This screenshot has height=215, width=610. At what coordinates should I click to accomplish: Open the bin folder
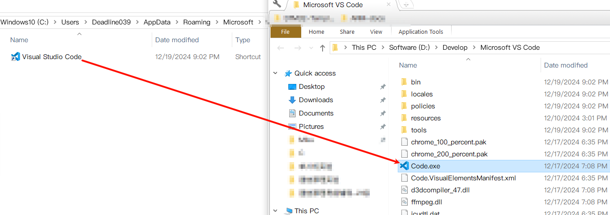pyautogui.click(x=416, y=82)
